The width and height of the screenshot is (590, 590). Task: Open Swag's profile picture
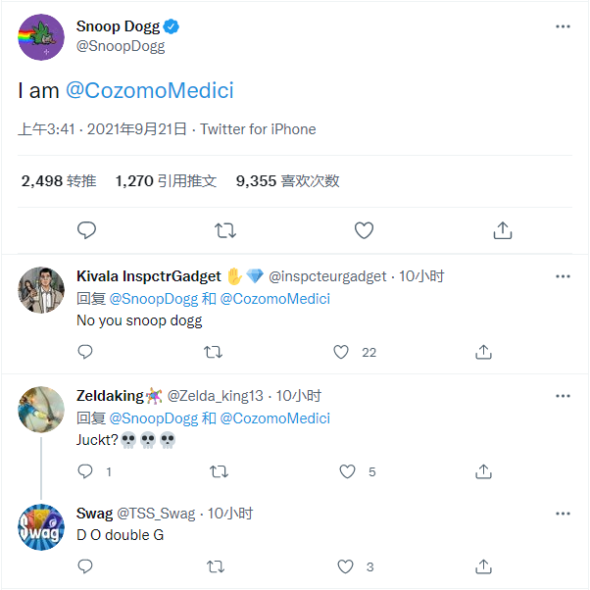click(x=41, y=527)
